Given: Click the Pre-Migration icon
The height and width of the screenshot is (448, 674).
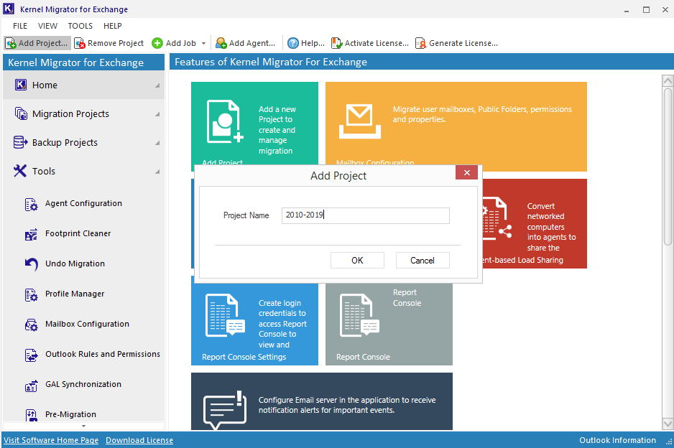Looking at the screenshot, I should [x=31, y=415].
